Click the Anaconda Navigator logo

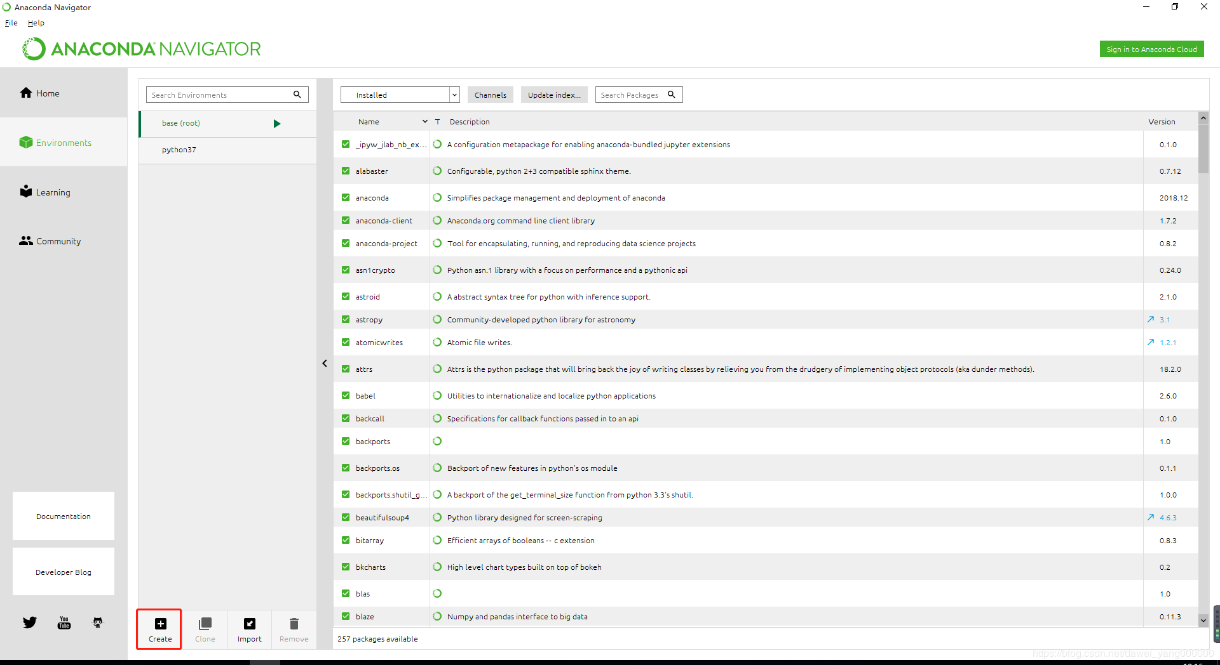pyautogui.click(x=142, y=49)
